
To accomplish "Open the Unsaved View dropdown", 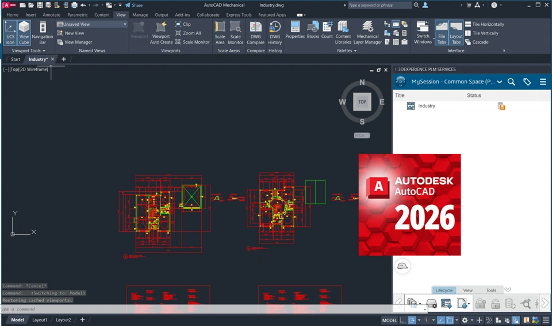I will point(91,24).
